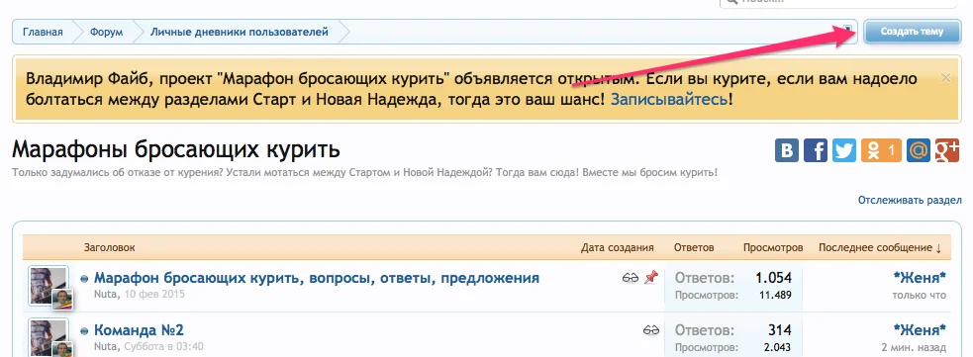Open Nuta avatar on 'Марафон бросающих курить' thread
Viewport: 973px width, 357px height.
[x=49, y=286]
